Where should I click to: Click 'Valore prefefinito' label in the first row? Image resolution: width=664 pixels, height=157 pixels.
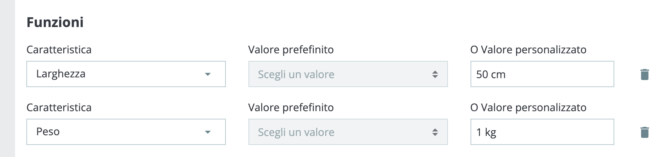click(291, 50)
